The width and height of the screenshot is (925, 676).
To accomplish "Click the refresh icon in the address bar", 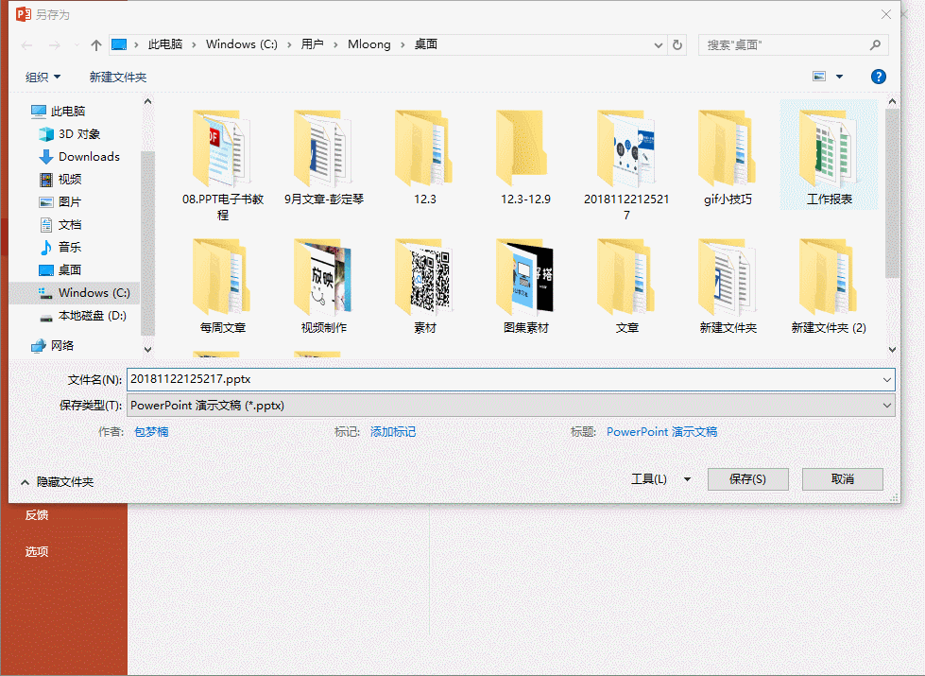I will click(x=677, y=43).
